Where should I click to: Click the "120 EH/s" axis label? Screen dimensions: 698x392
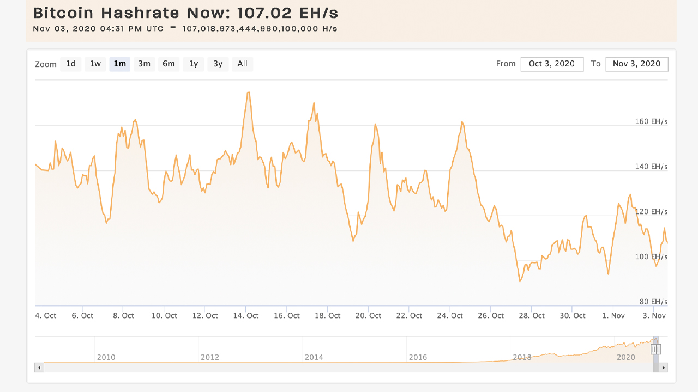pos(651,211)
